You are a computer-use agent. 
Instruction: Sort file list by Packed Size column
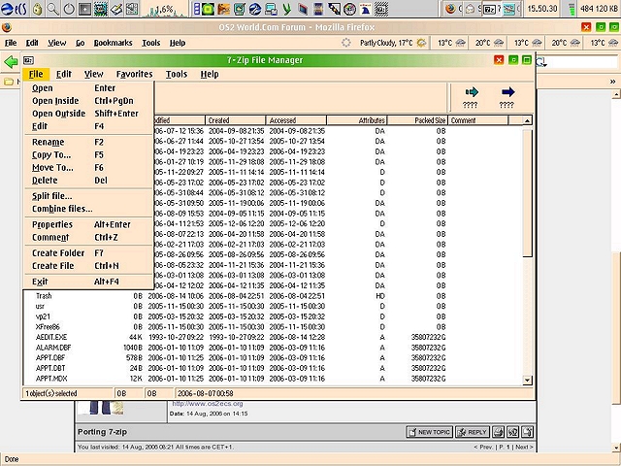click(428, 120)
